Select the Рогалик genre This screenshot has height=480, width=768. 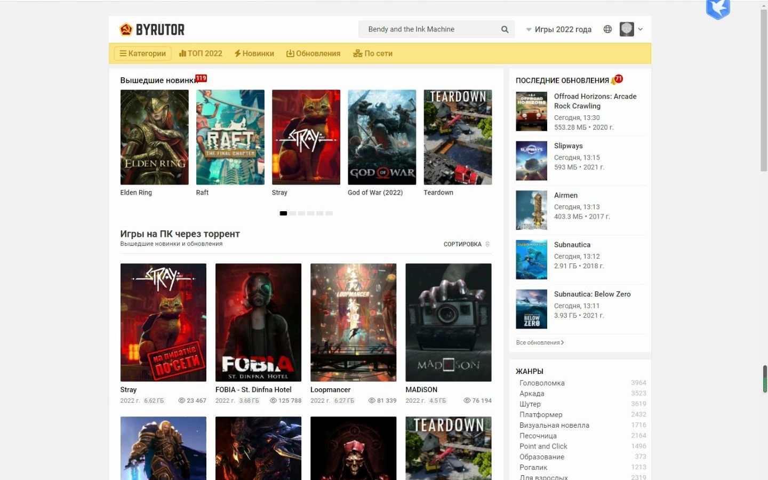pos(533,467)
